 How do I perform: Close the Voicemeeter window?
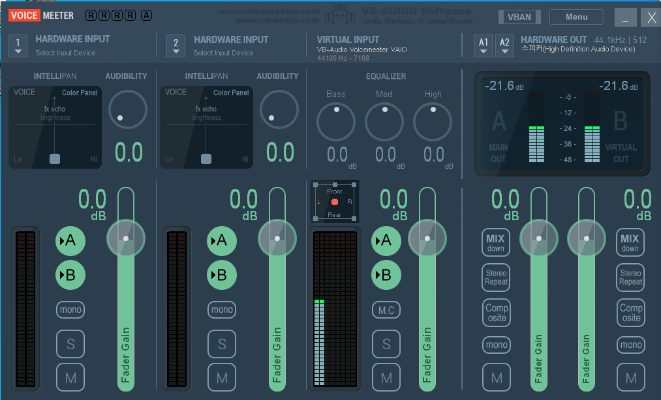tap(651, 18)
